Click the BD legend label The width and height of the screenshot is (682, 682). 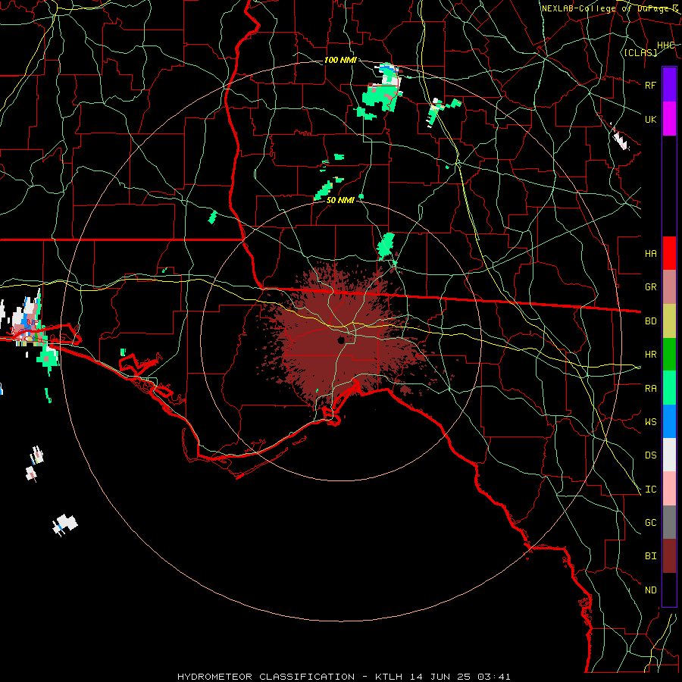click(650, 321)
